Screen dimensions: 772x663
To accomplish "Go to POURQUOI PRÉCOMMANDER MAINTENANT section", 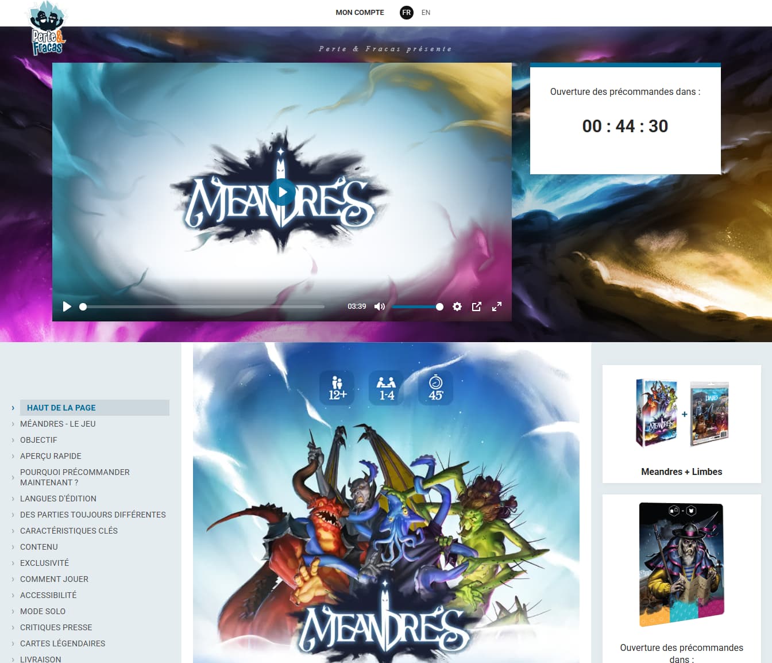I will click(x=75, y=477).
